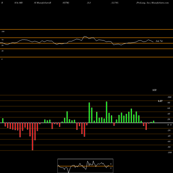Click the 40 label on the MR axis
The image size is (173, 173).
(x=169, y=114)
